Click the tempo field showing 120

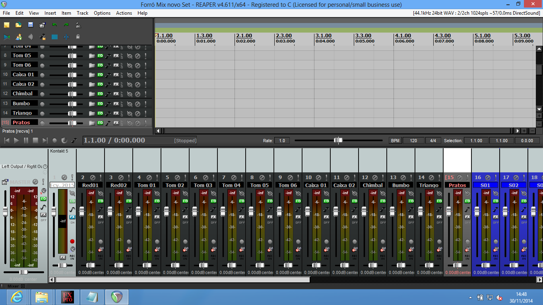(413, 141)
